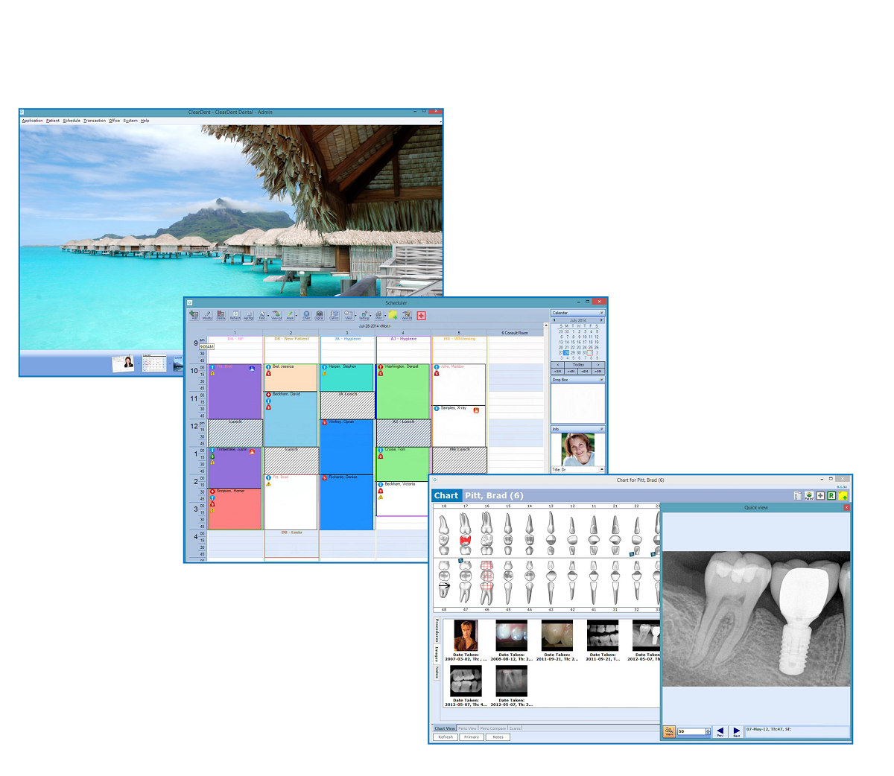Select the Procedures vertical tab in Chart
This screenshot has width=894, height=776.
(437, 632)
